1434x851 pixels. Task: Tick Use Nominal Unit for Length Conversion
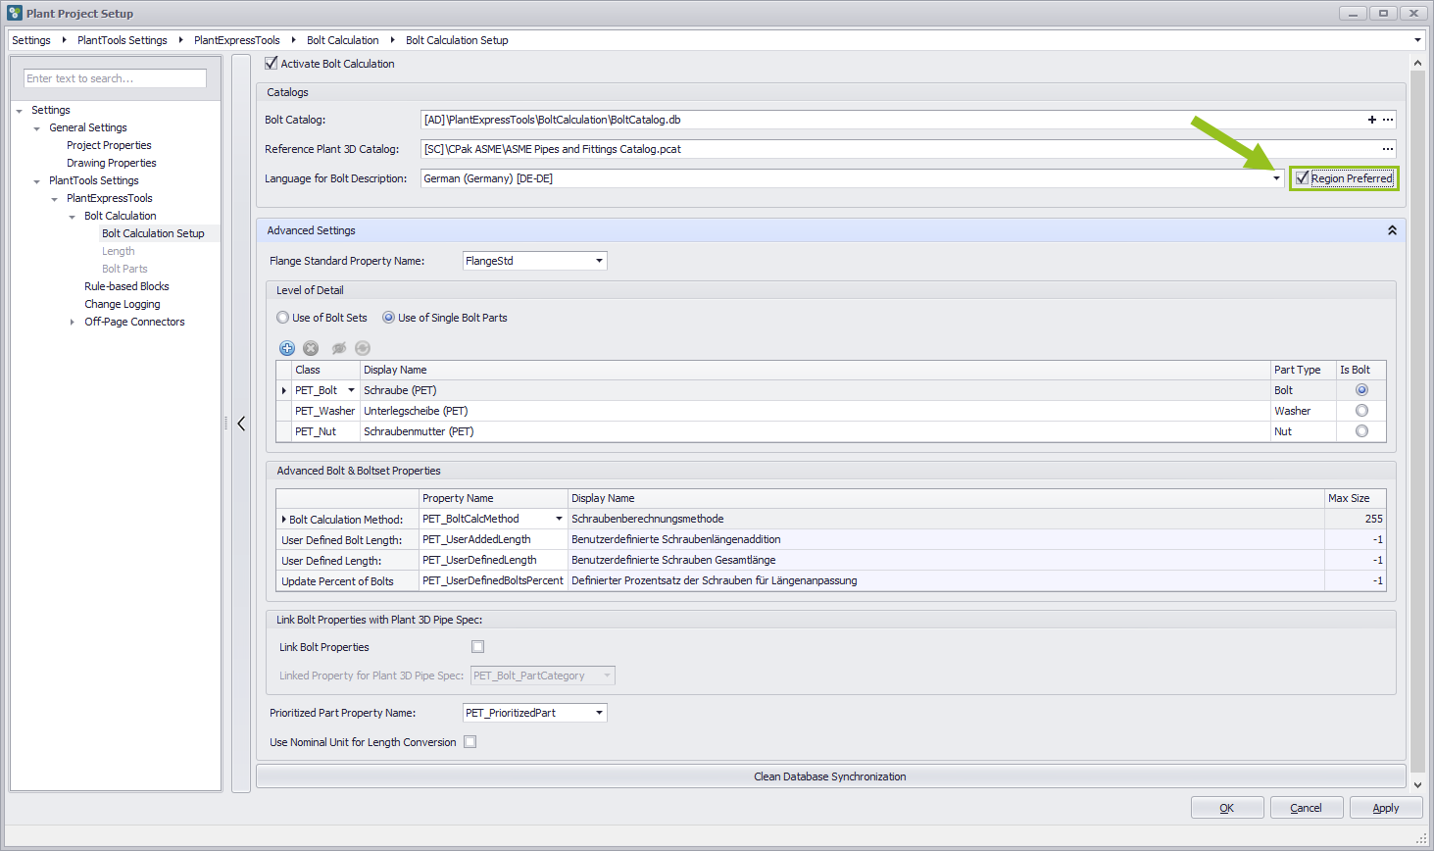470,742
